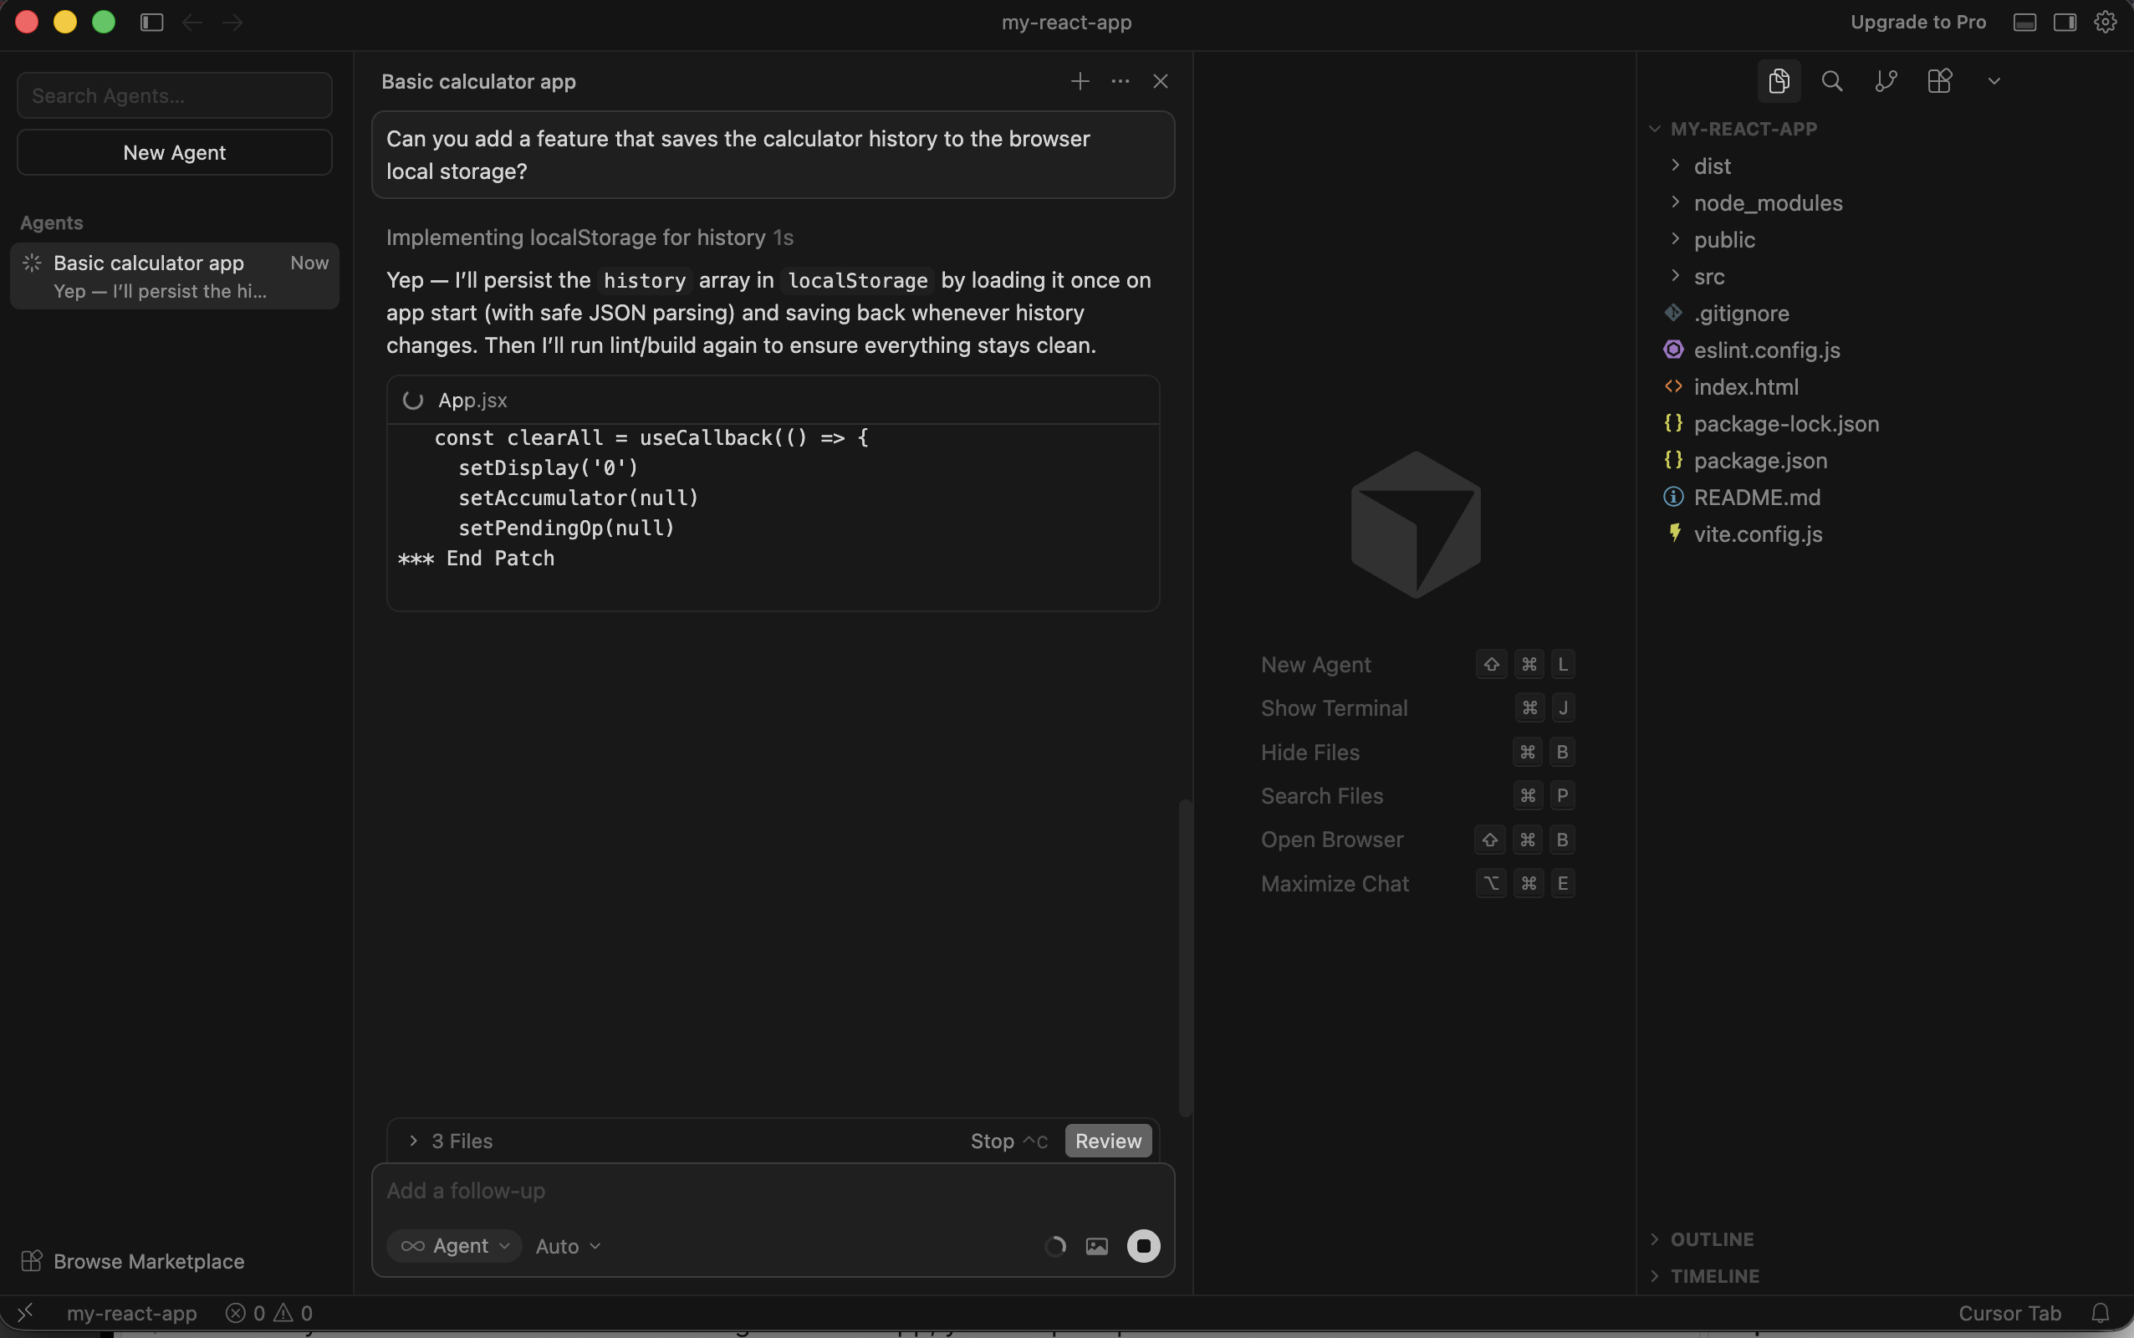Expand the TIMELINE section

pyautogui.click(x=1716, y=1275)
